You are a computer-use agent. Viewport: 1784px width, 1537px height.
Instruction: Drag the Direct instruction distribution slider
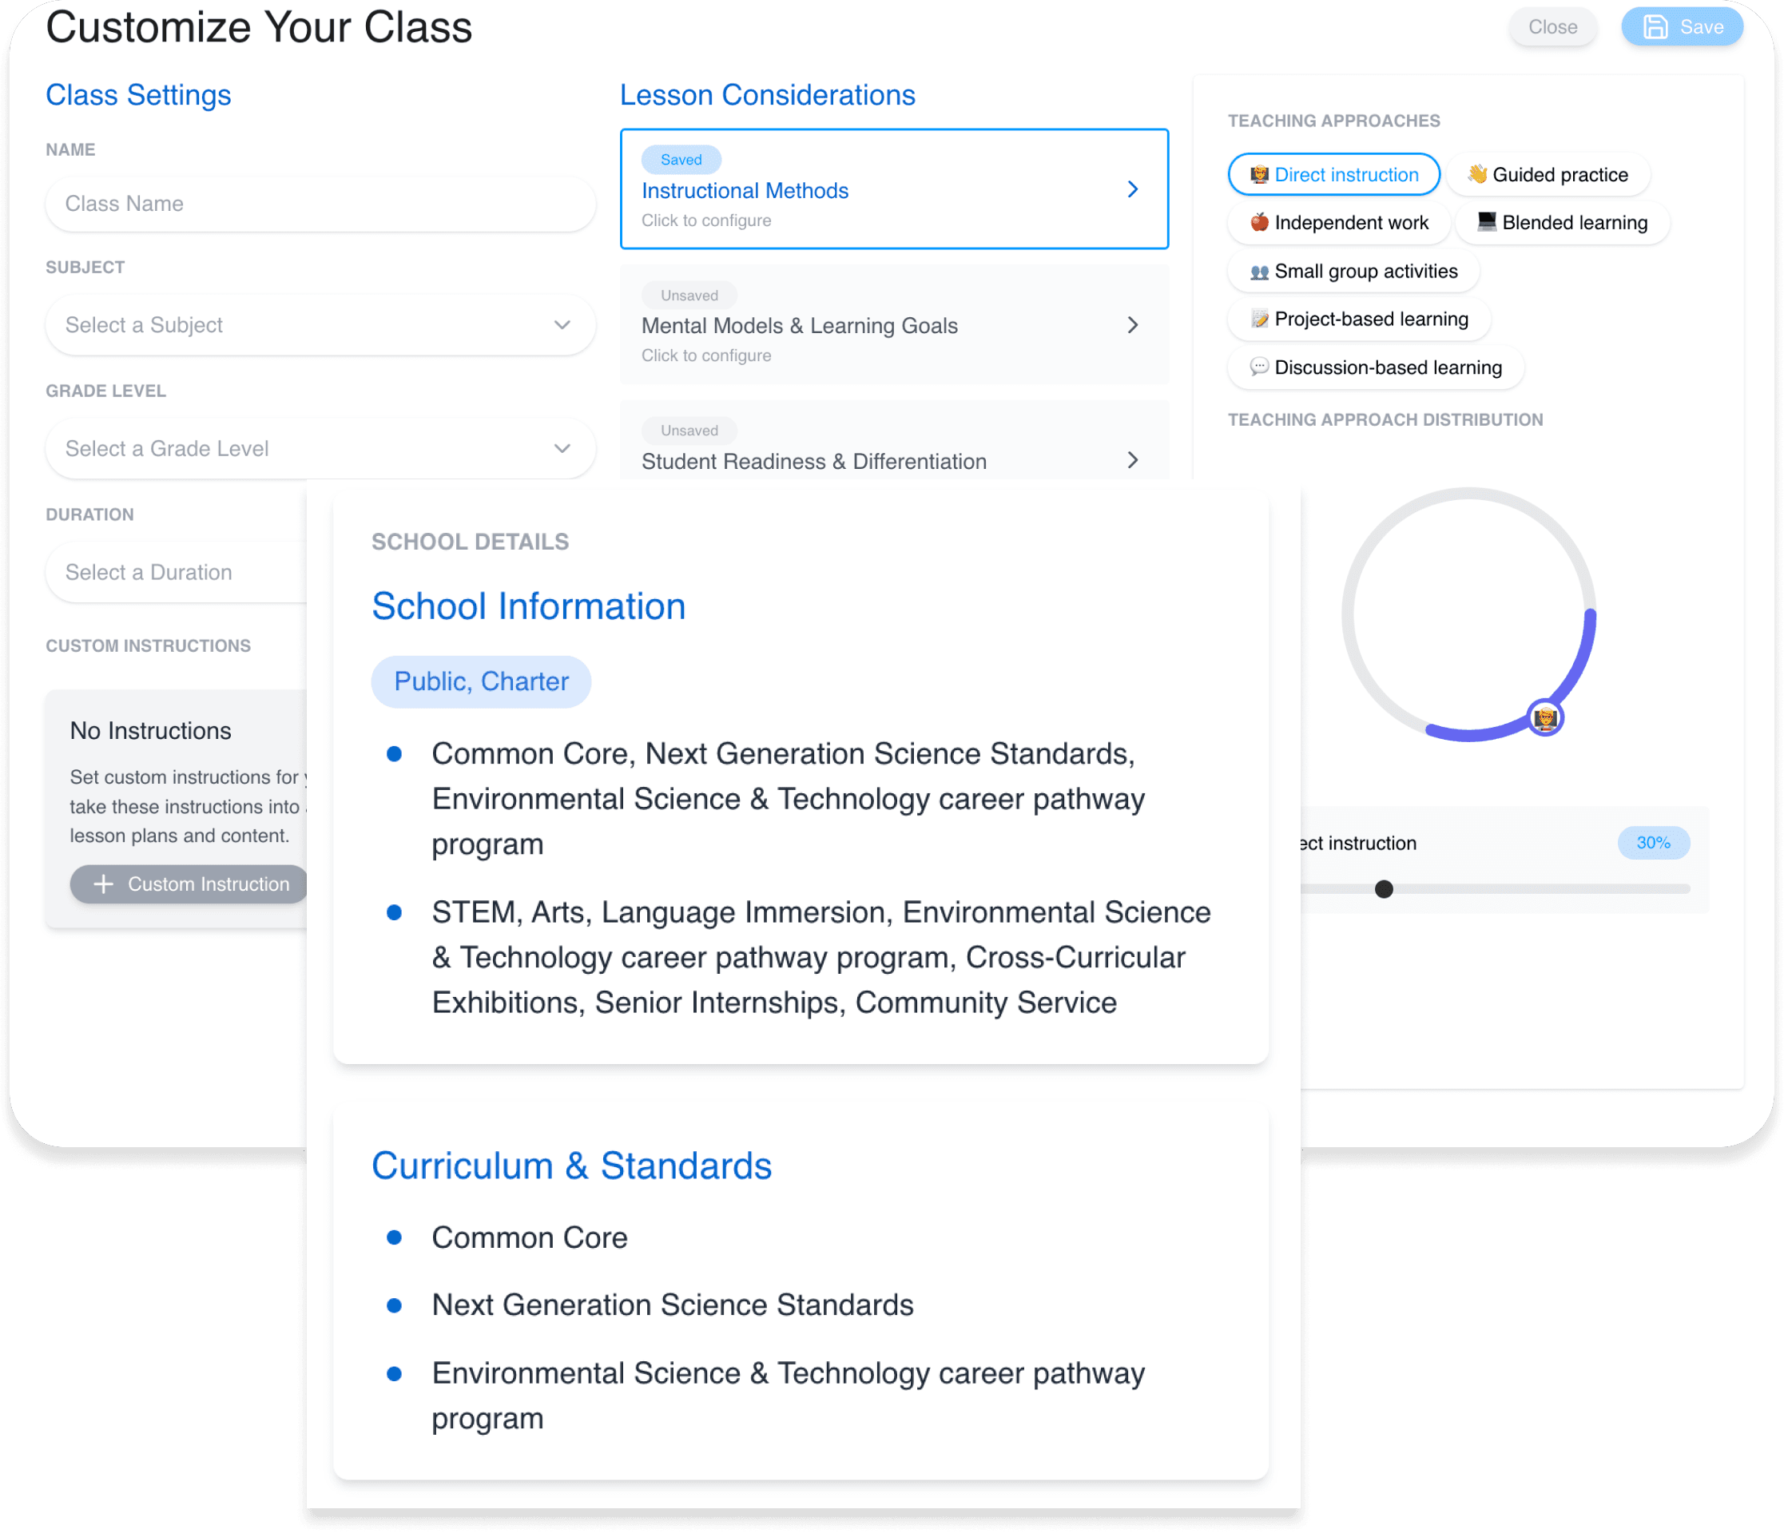(x=1382, y=889)
